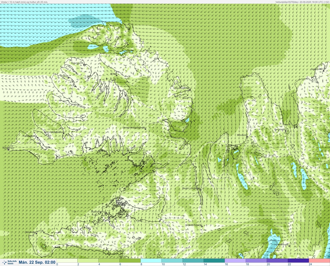Click the Patreksfjörður station label
This screenshot has height=266, width=330.
30,136
